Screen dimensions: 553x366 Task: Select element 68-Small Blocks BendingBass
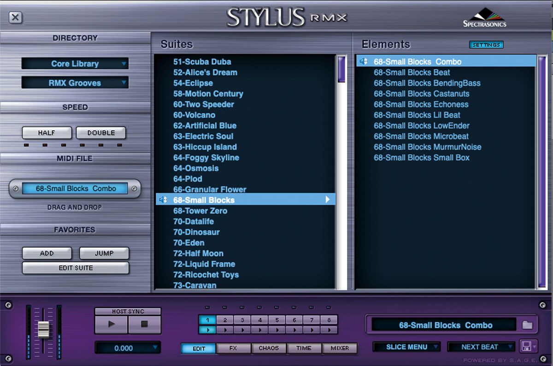point(427,83)
